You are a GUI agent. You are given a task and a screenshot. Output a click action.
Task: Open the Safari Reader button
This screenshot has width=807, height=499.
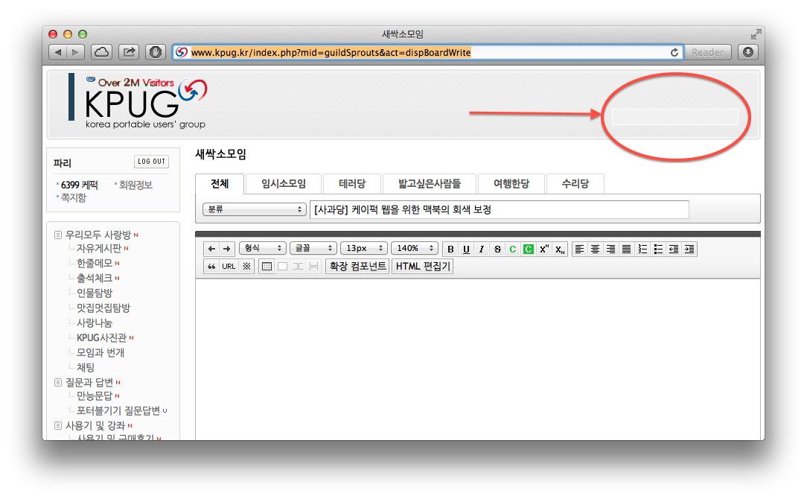(708, 53)
